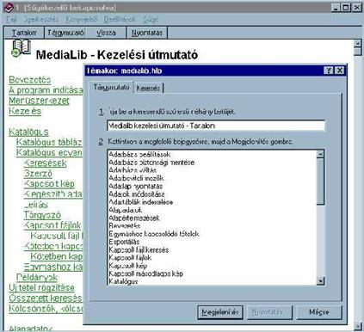Open the Kezelés link

25,111
